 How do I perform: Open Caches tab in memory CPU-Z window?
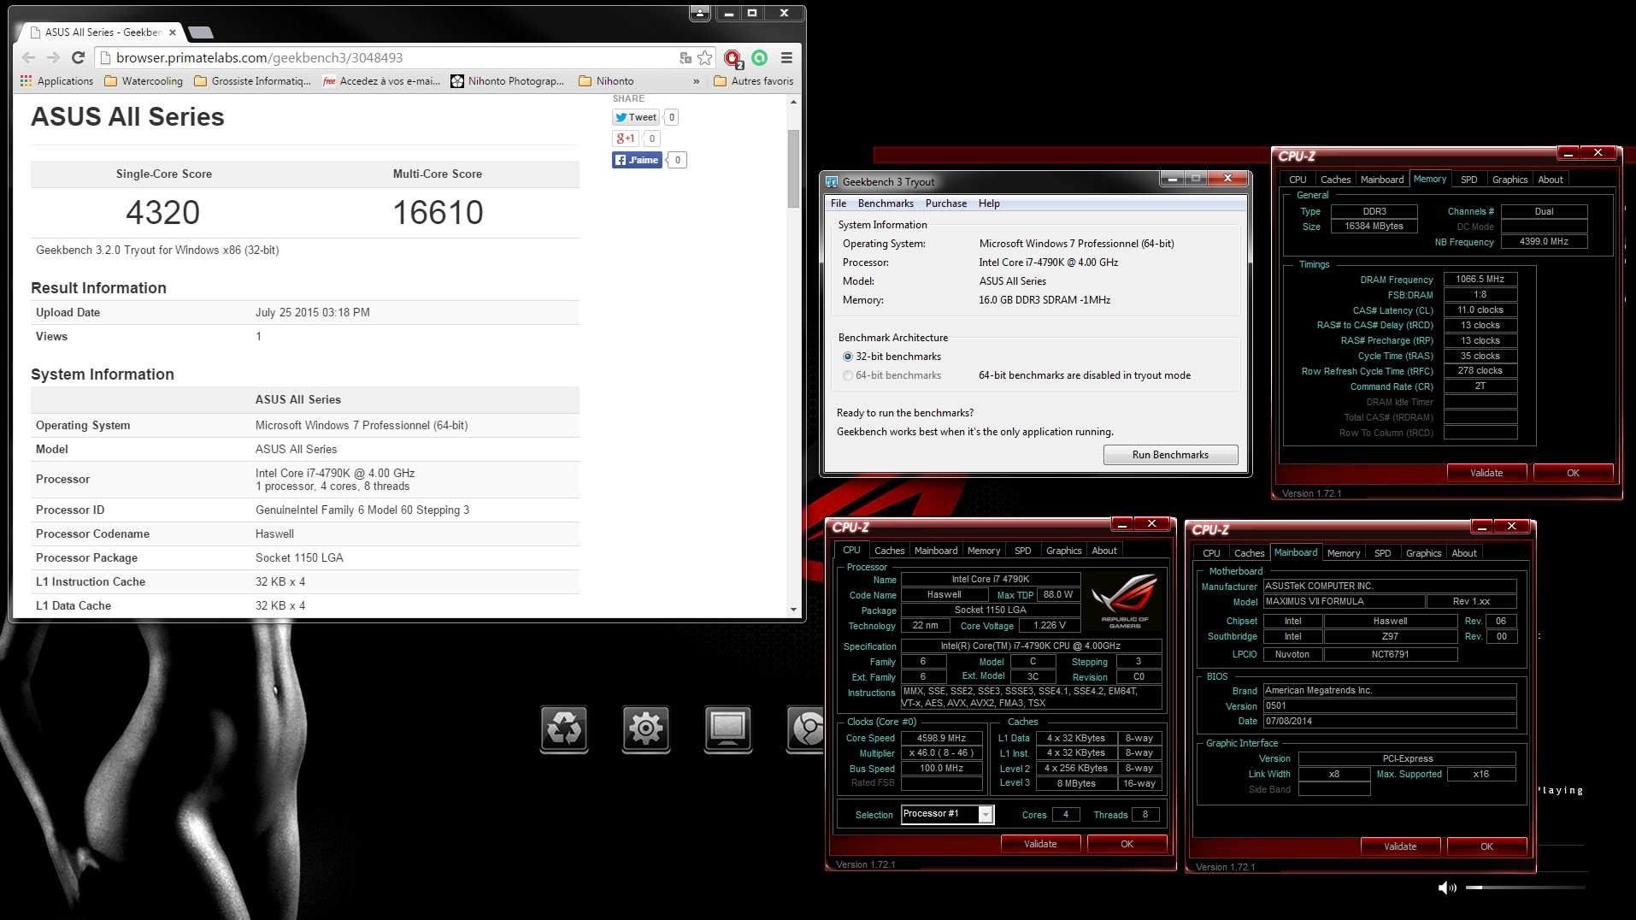[1335, 180]
